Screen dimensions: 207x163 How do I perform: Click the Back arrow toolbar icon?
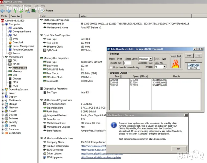3,11
